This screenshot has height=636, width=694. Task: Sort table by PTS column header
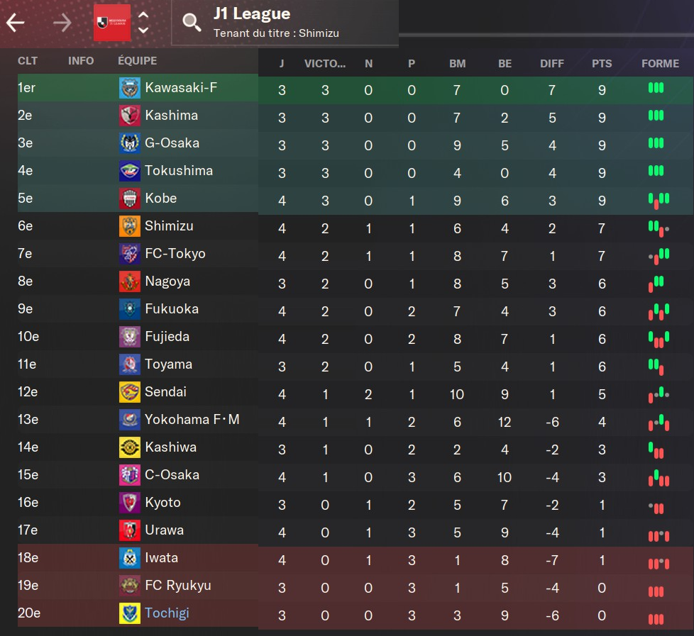tap(602, 64)
